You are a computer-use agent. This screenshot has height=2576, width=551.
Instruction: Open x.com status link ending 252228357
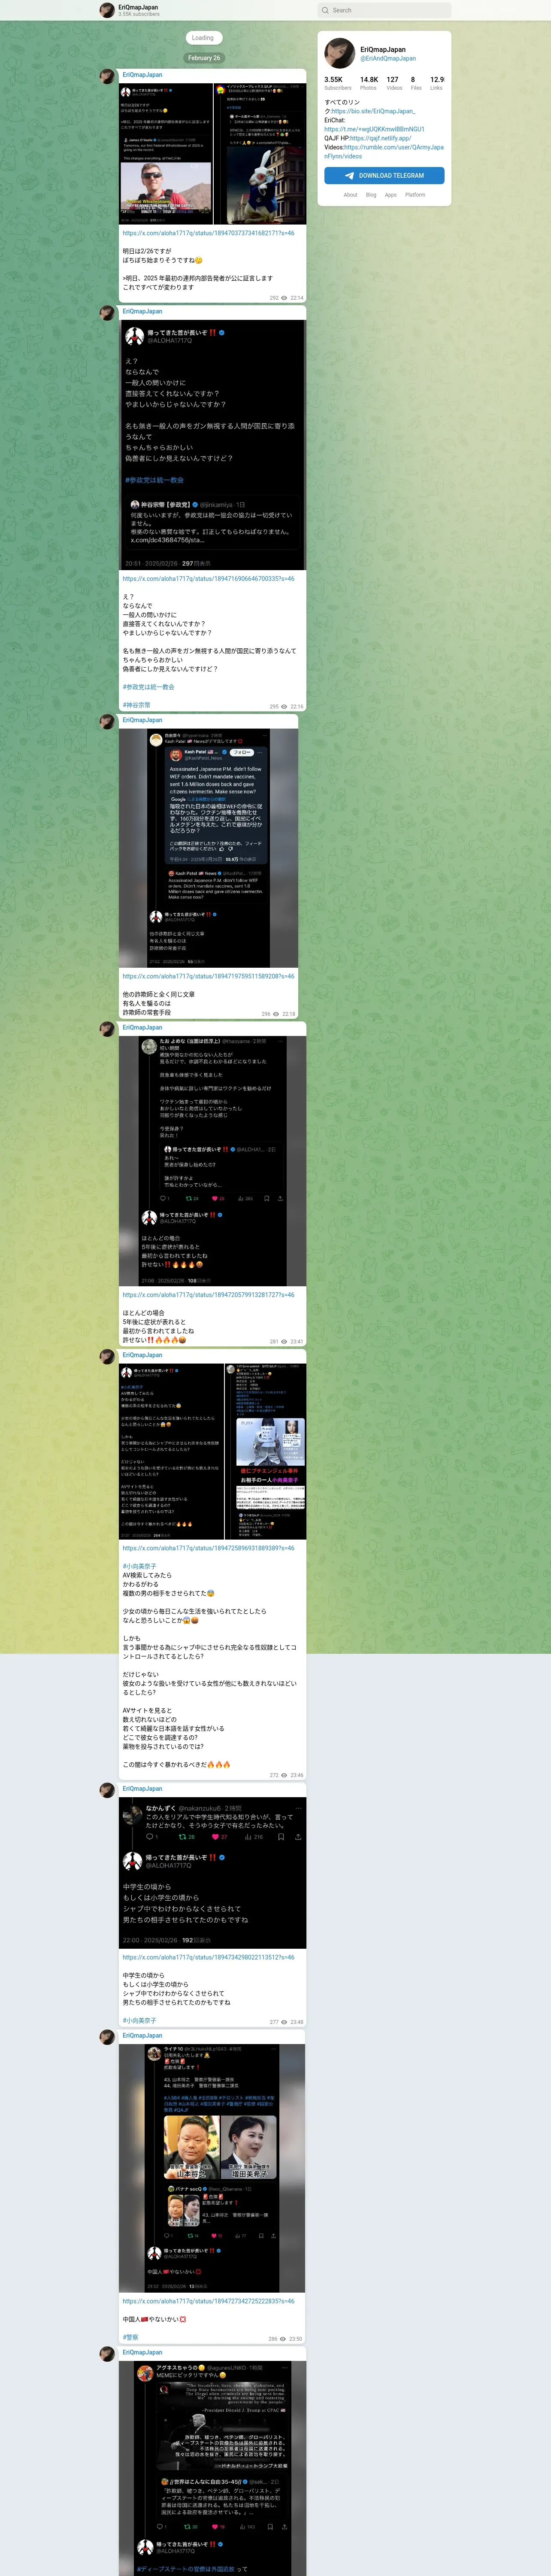[208, 2301]
